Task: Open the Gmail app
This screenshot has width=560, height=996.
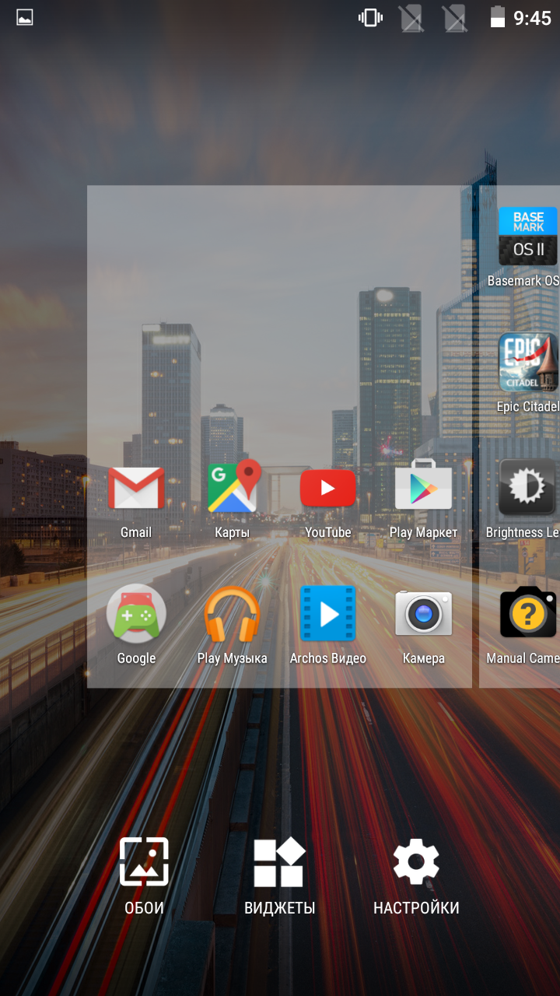Action: 136,500
